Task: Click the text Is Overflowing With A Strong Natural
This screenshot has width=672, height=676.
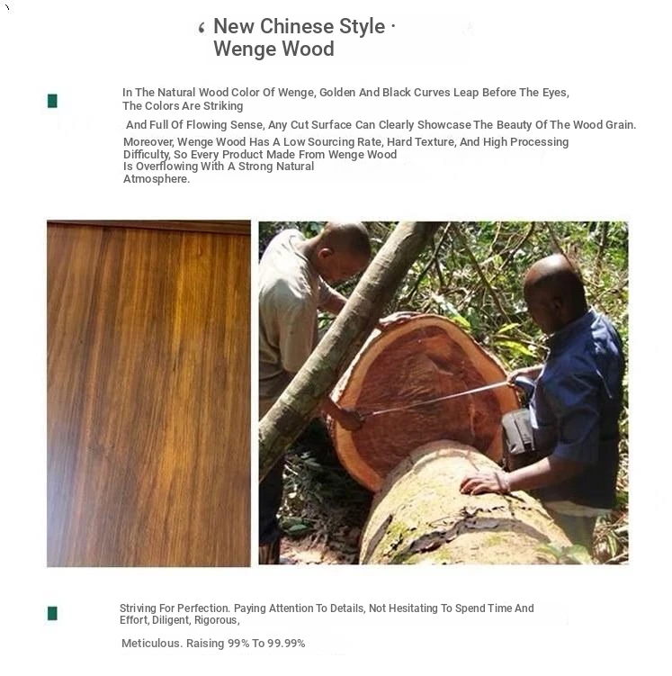Action: click(219, 167)
